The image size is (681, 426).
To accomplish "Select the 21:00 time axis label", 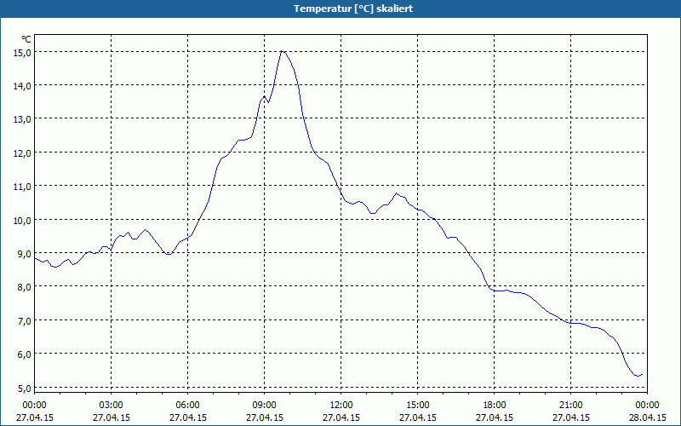I will (x=570, y=405).
